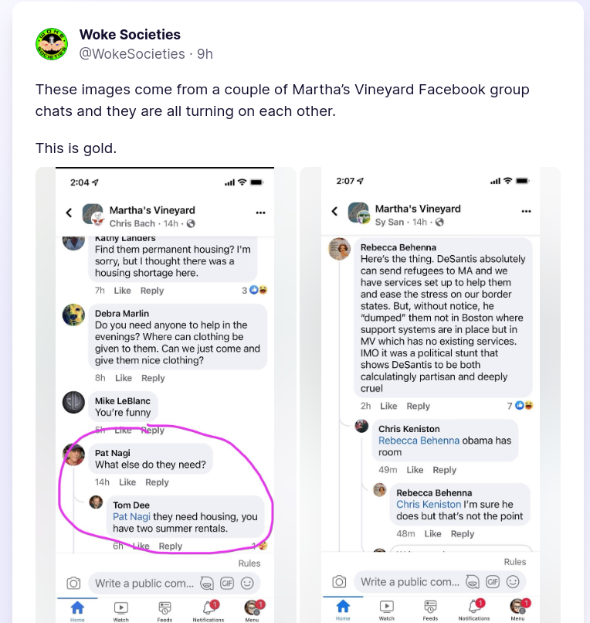Click camera icon in left comment bar
Image resolution: width=590 pixels, height=623 pixels.
73,583
